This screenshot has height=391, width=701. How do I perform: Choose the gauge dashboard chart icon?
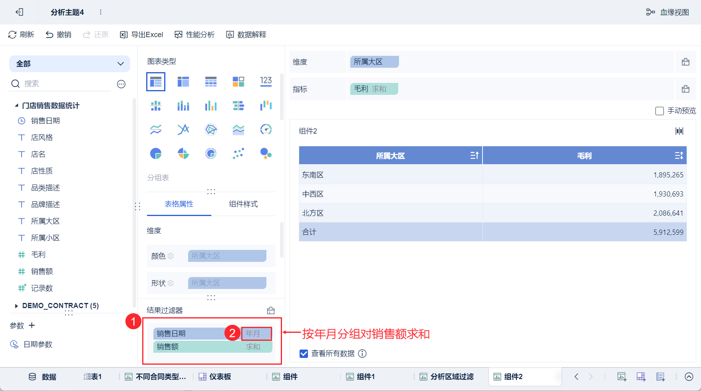(x=266, y=130)
